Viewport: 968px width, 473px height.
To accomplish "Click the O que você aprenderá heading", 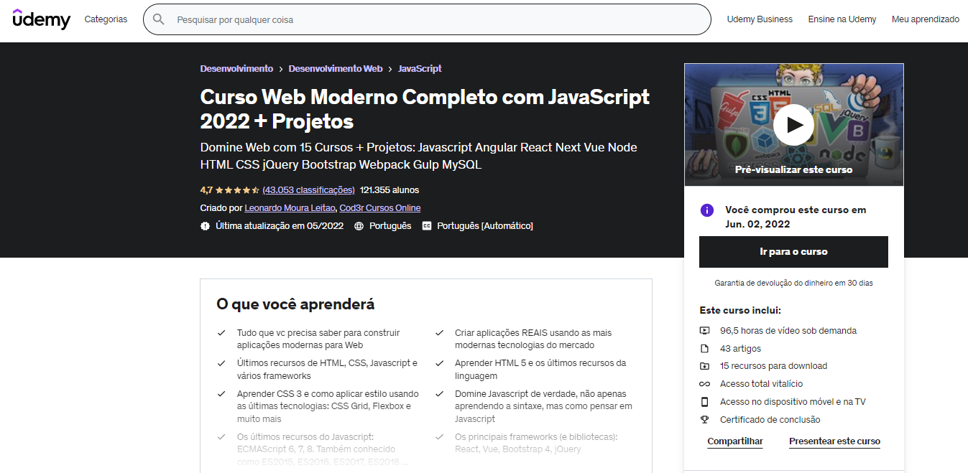I will pyautogui.click(x=295, y=304).
